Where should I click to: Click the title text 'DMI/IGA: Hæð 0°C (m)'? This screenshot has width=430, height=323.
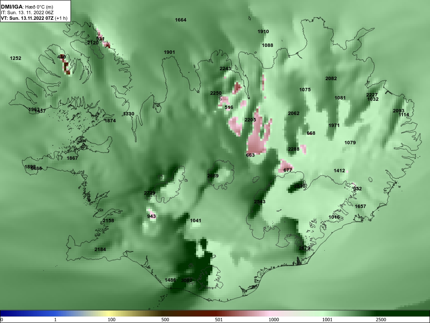pos(27,7)
